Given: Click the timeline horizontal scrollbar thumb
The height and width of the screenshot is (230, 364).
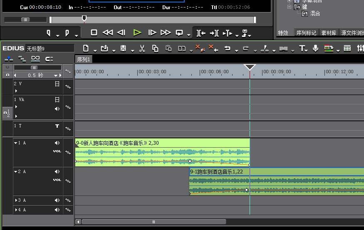Looking at the screenshot, I should pos(154,222).
